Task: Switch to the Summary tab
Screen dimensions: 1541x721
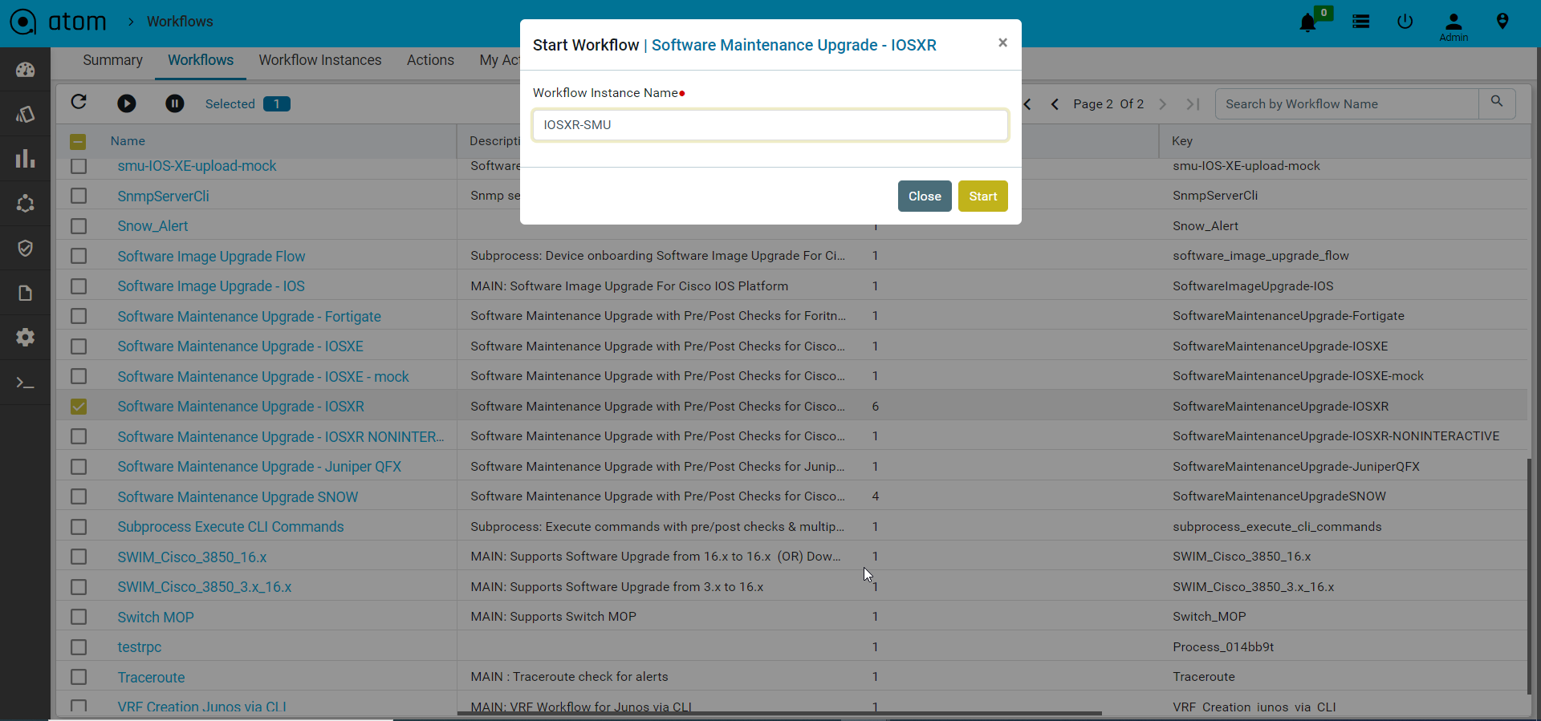Action: pos(112,60)
